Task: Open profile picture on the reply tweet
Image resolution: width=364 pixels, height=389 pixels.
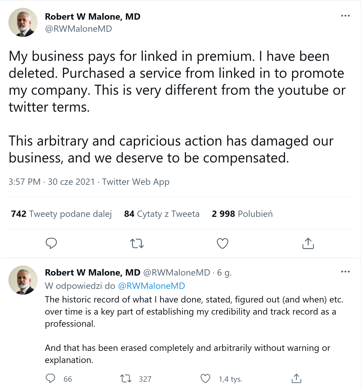Action: coord(23,280)
